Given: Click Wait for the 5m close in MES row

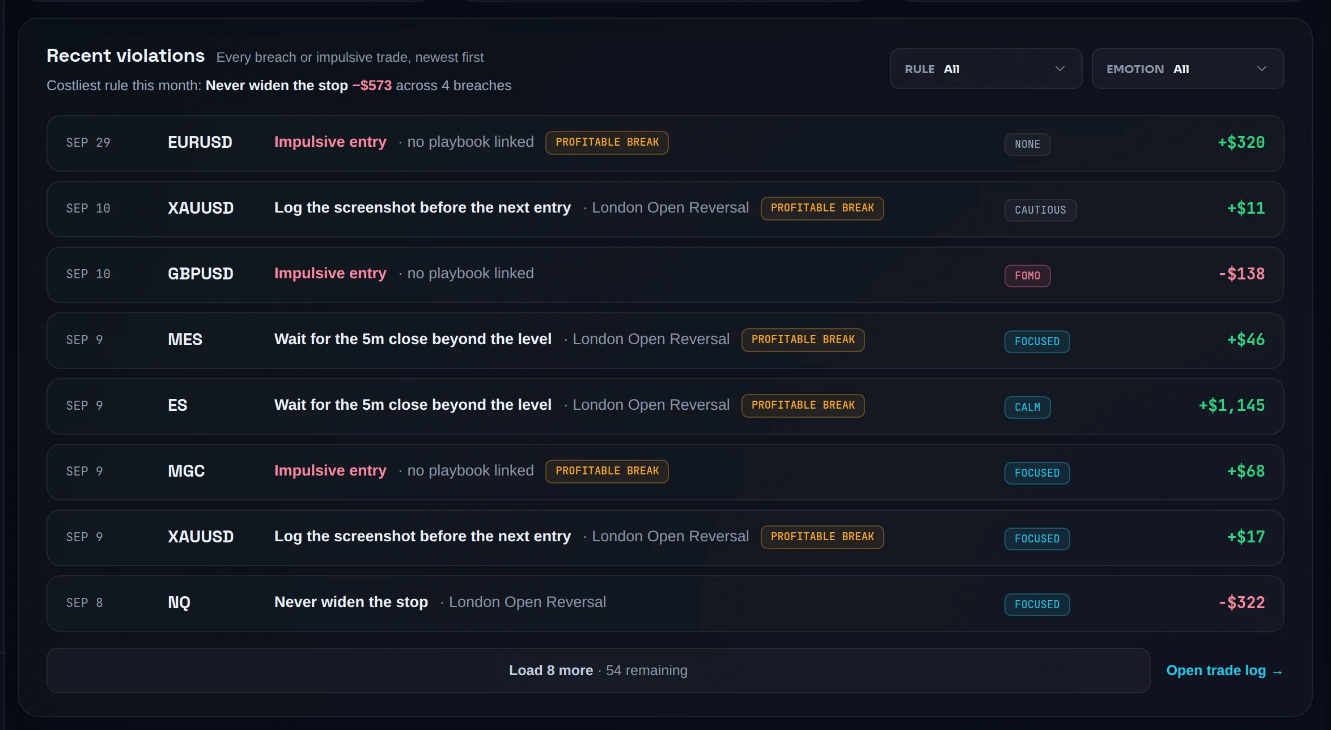Looking at the screenshot, I should click(x=413, y=339).
